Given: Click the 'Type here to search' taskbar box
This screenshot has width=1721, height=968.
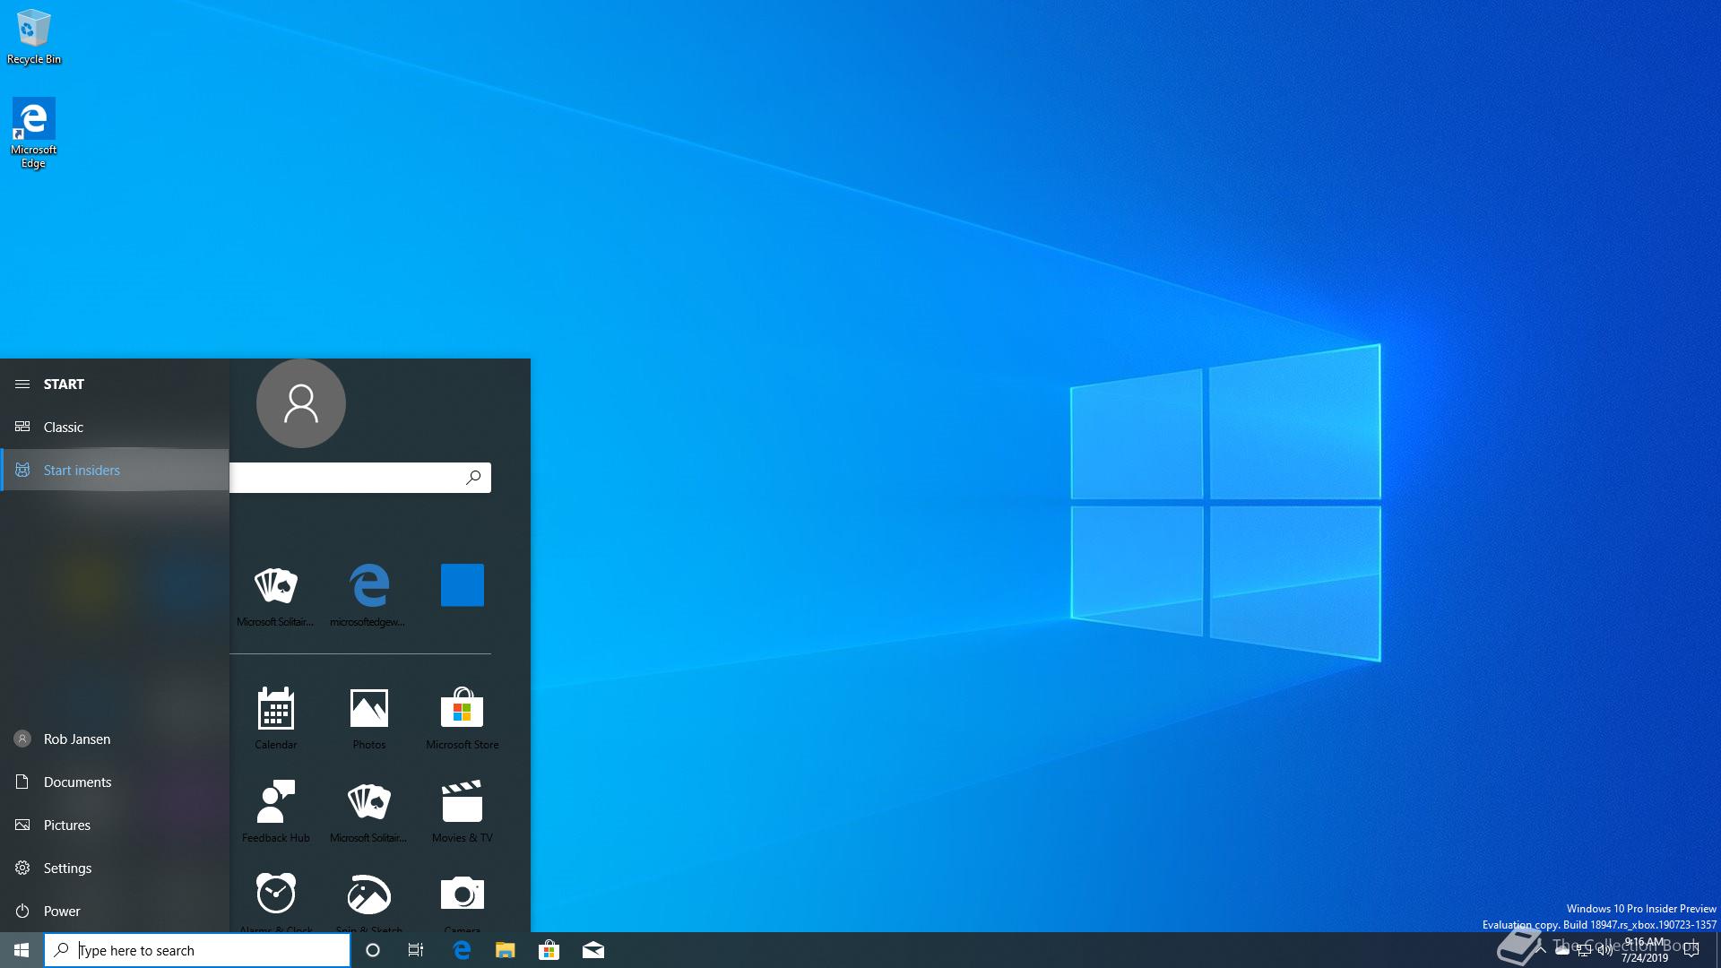Looking at the screenshot, I should tap(197, 950).
